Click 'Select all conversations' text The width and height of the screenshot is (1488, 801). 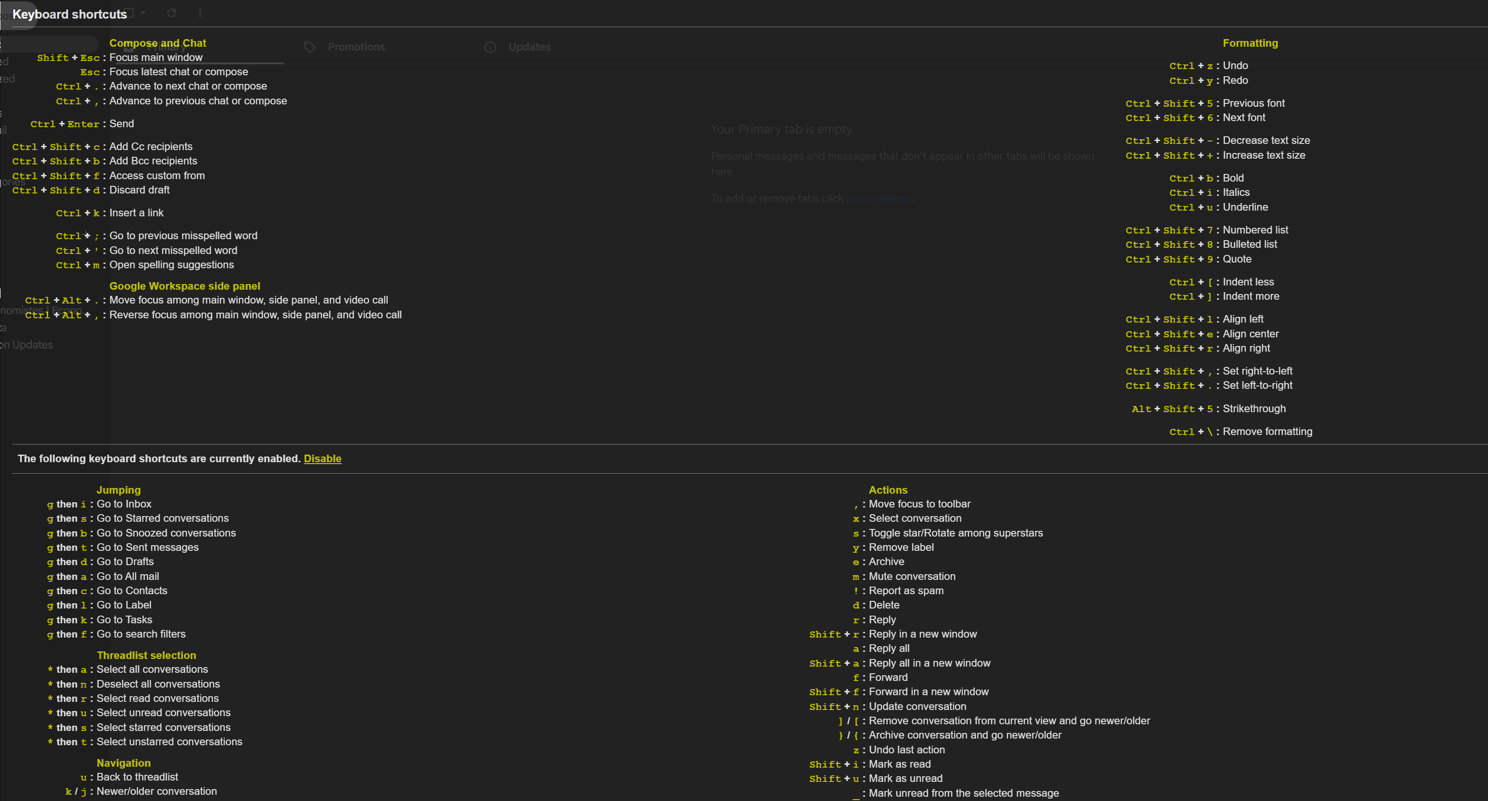point(152,669)
